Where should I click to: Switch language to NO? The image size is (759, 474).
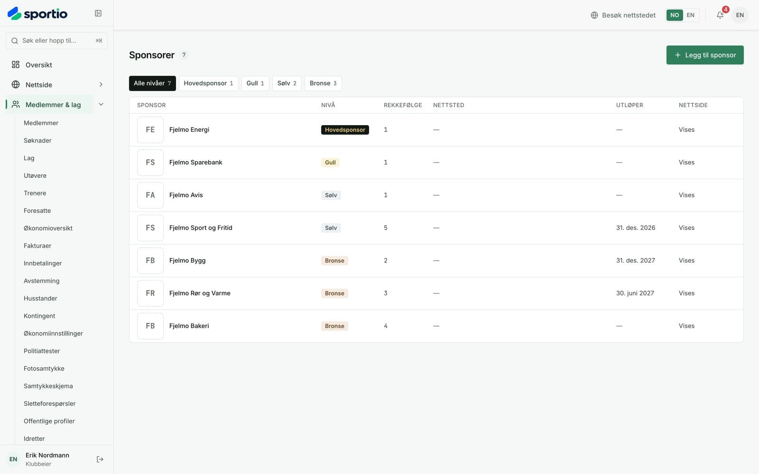coord(675,15)
